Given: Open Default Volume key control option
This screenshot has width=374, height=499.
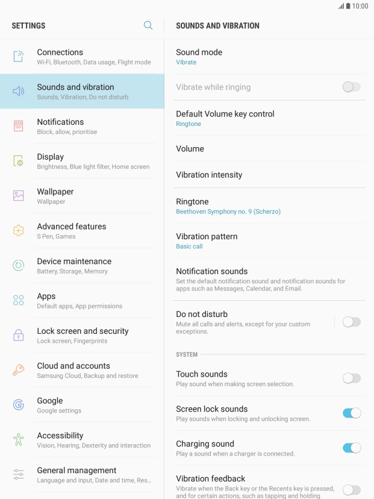Looking at the screenshot, I should coord(269,118).
